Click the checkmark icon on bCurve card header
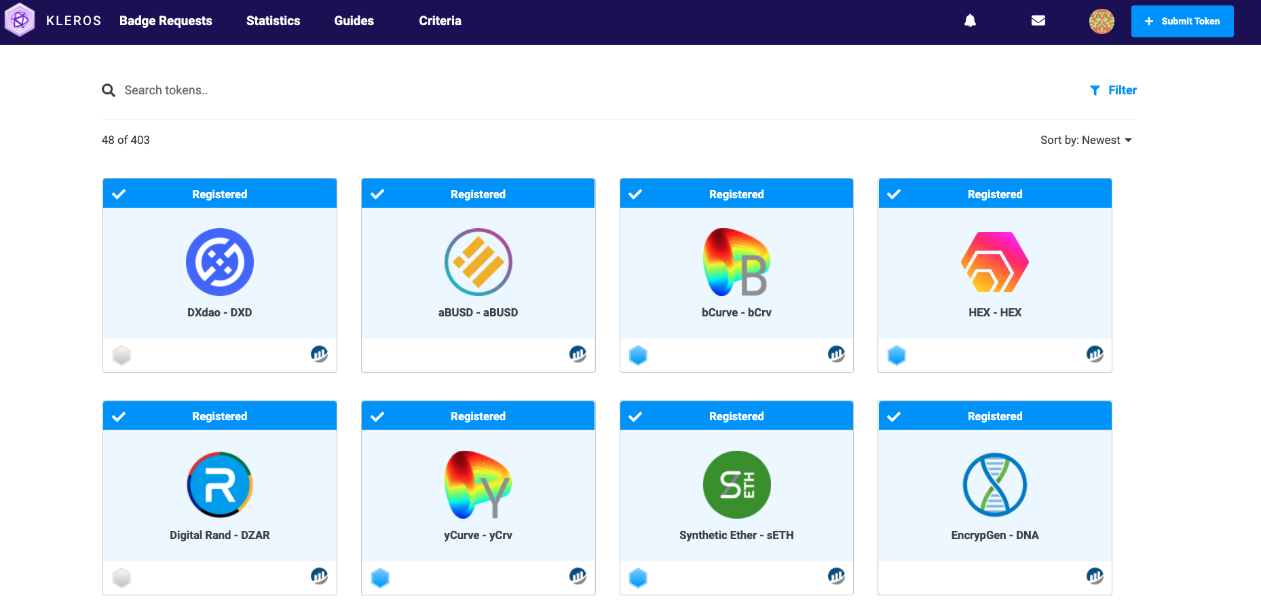Screen dimensions: 1261x611 click(635, 194)
